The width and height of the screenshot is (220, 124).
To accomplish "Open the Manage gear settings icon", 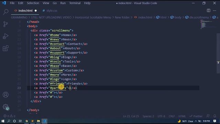I will click(x=6, y=107).
